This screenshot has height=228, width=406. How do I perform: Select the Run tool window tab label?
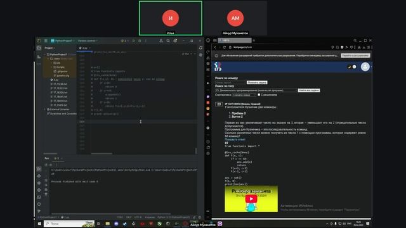pos(47,158)
